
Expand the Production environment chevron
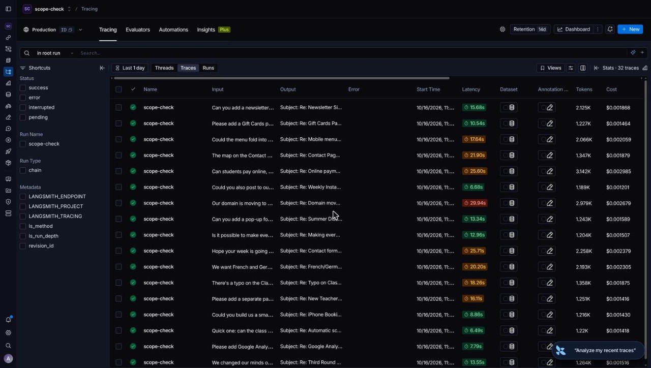[80, 30]
